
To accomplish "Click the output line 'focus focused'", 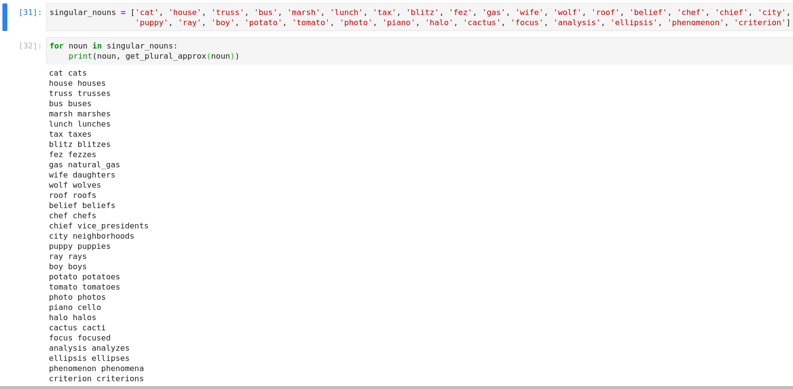I will coord(80,338).
